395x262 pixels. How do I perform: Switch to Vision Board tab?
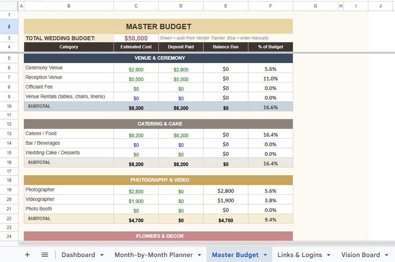coord(361,255)
